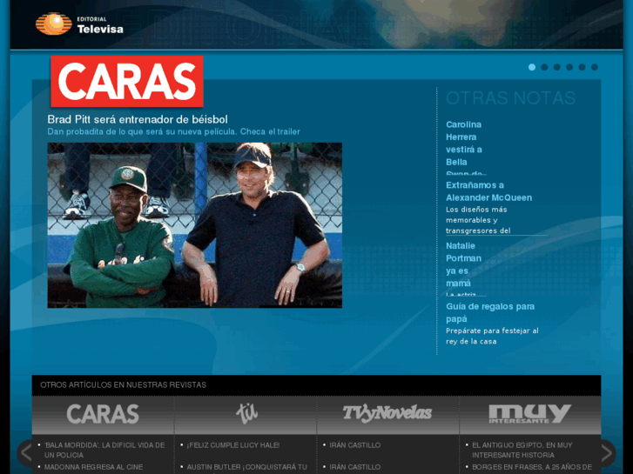Click the Muy Interesante magazine tab logo
Image resolution: width=633 pixels, height=474 pixels.
point(530,414)
